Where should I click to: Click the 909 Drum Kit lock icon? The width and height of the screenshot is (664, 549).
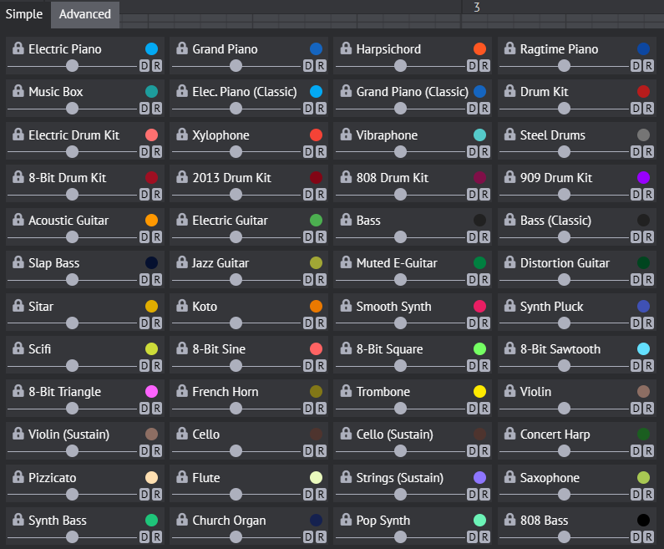(x=509, y=177)
